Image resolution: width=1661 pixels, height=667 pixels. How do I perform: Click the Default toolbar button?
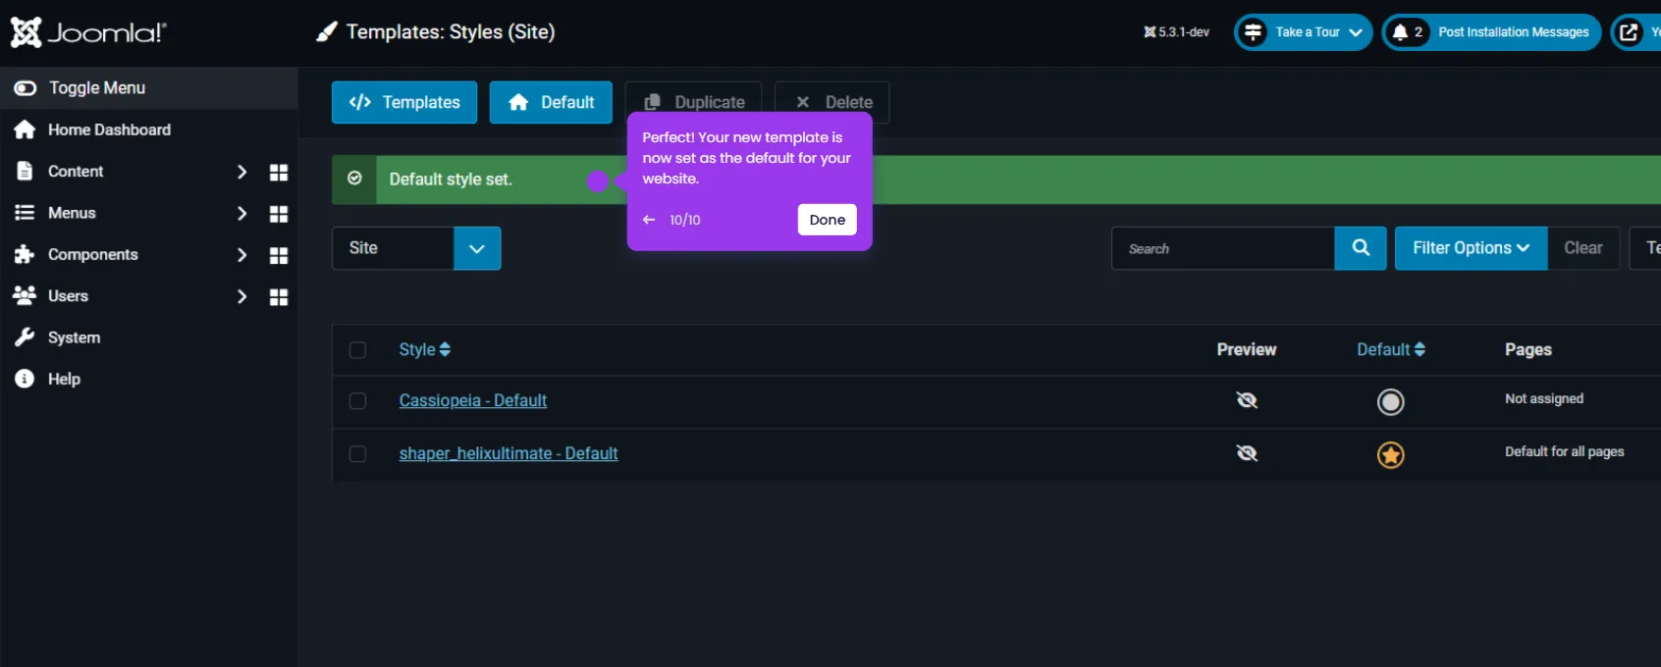click(551, 102)
